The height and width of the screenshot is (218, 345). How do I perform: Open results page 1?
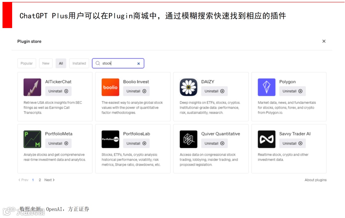(33, 180)
